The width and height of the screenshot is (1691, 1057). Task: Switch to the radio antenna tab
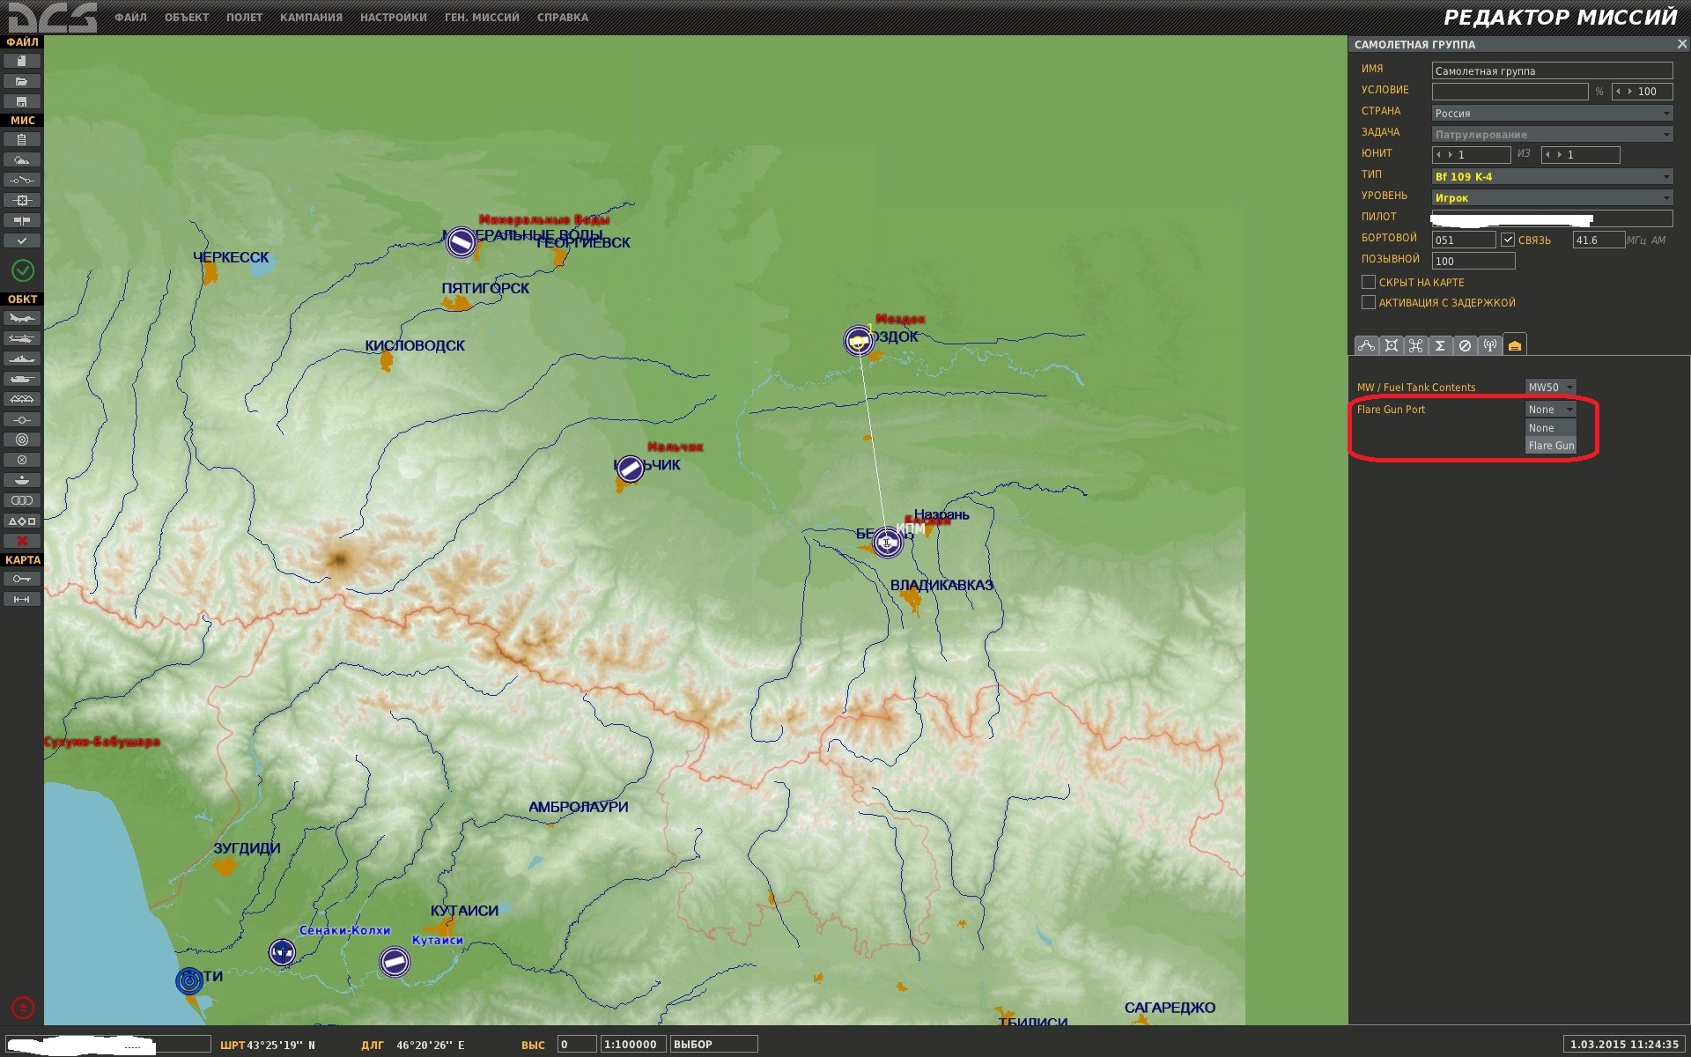(x=1489, y=345)
